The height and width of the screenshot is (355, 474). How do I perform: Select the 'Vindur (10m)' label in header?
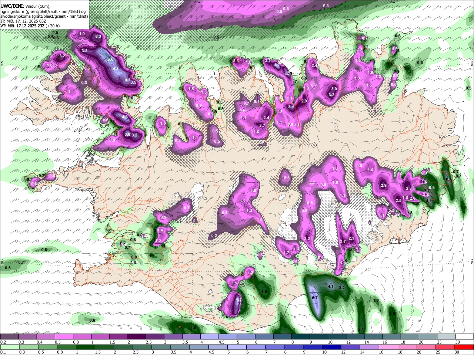tap(38, 6)
